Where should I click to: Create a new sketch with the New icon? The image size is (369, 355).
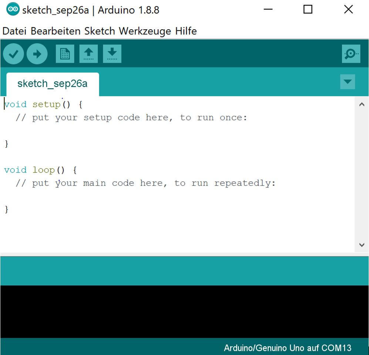(x=65, y=54)
